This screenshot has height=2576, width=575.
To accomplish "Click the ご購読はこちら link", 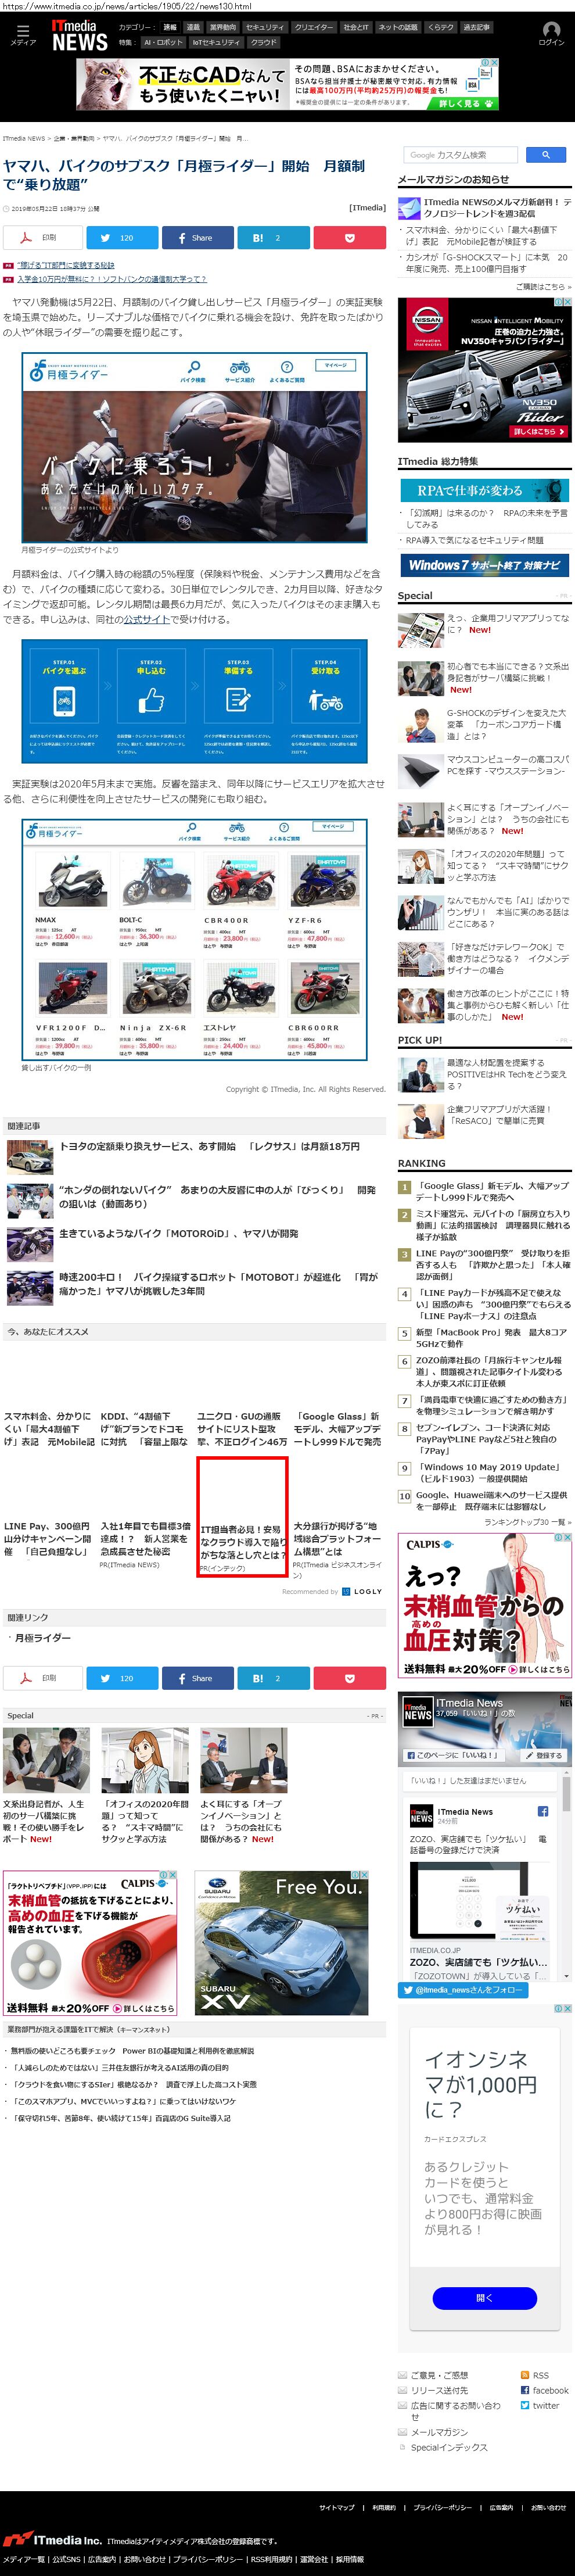I will [x=543, y=287].
